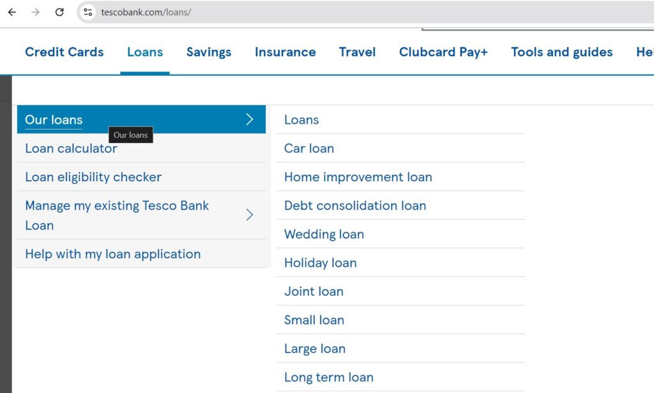Screen dimensions: 654x393
Task: Open the Savings navigation tab
Action: (209, 52)
